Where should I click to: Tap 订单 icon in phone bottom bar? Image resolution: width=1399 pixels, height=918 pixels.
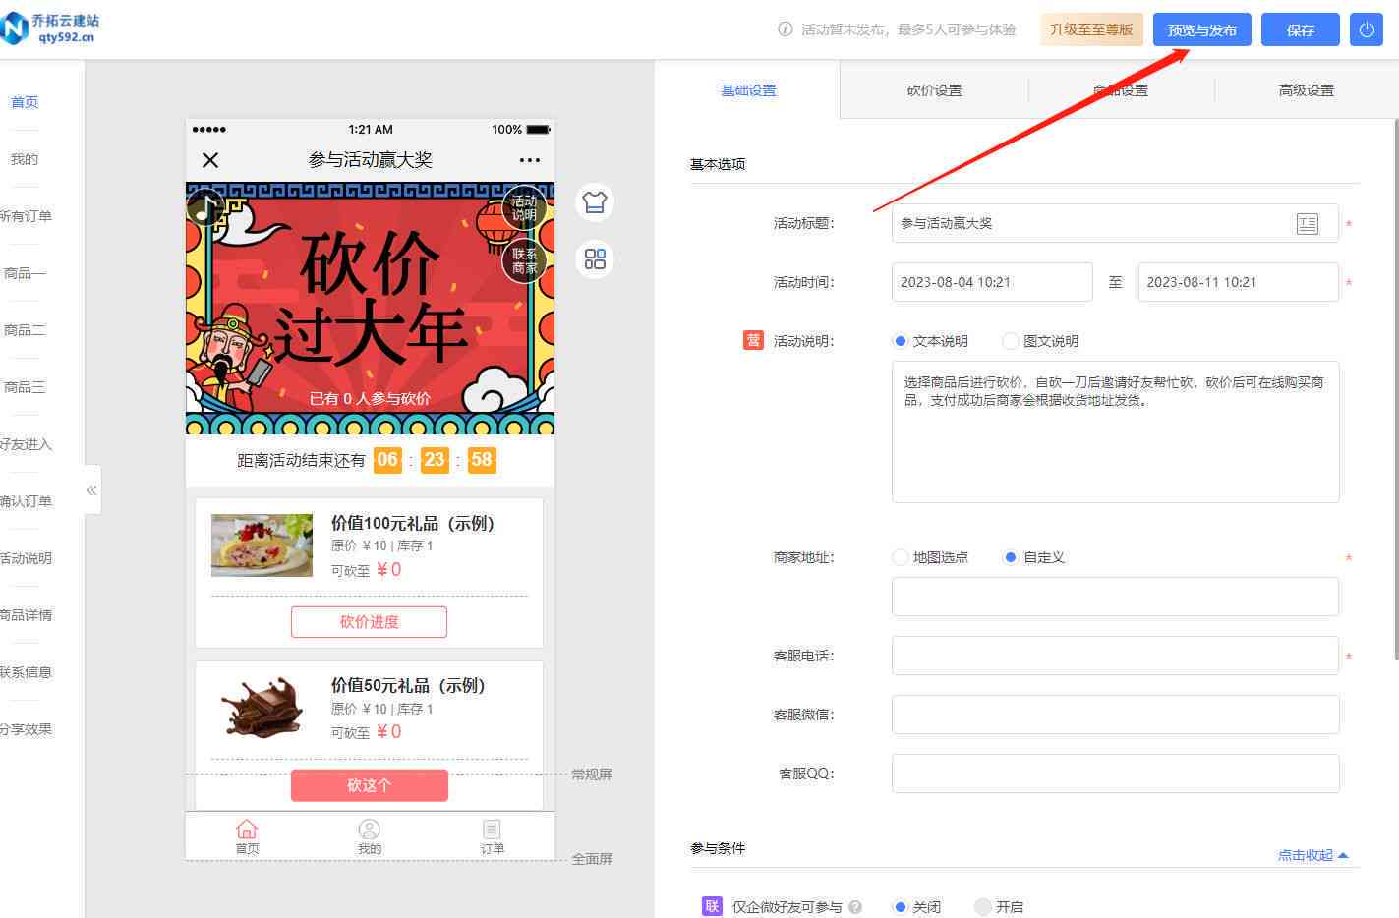point(492,836)
